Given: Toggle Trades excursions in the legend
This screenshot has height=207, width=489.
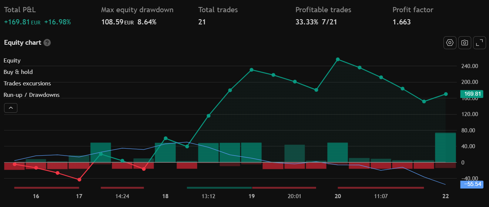Looking at the screenshot, I should [x=27, y=84].
